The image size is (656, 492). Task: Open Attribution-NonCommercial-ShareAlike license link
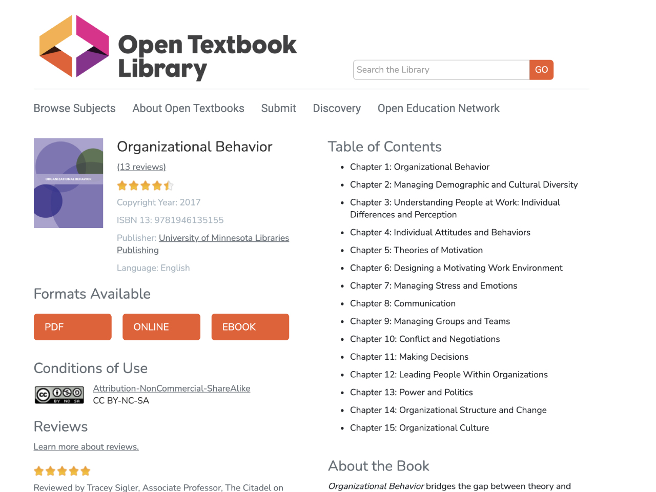(172, 388)
